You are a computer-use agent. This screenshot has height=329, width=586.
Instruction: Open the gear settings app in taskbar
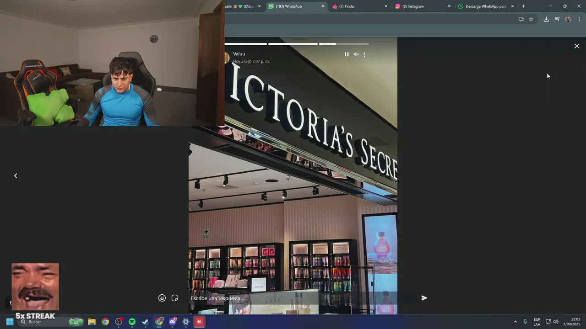tap(185, 322)
